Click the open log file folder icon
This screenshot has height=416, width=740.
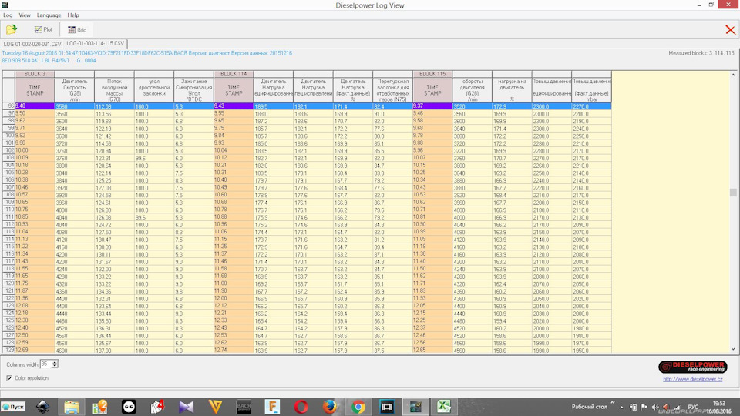[12, 29]
